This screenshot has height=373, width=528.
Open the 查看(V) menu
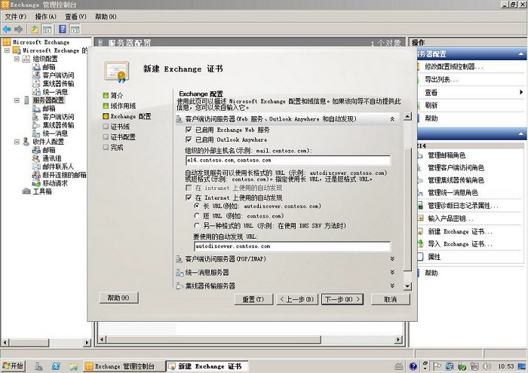click(x=75, y=16)
